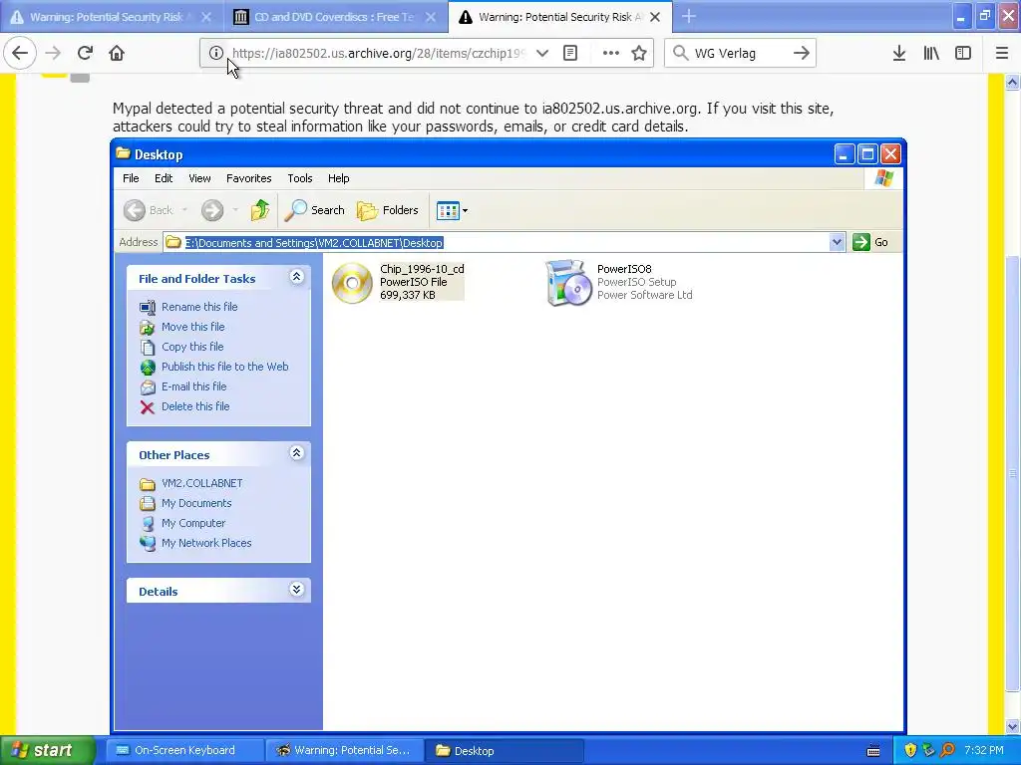
Task: Collapse the Other Places panel
Action: [x=296, y=453]
